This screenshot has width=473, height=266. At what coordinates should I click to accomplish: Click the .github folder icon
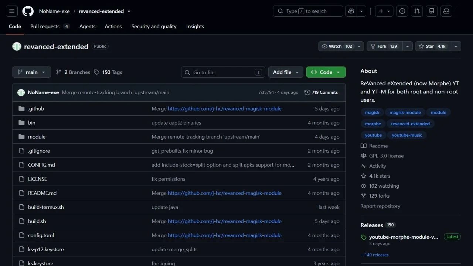[21, 109]
